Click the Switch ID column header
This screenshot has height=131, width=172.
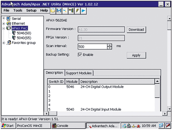tap(56, 82)
